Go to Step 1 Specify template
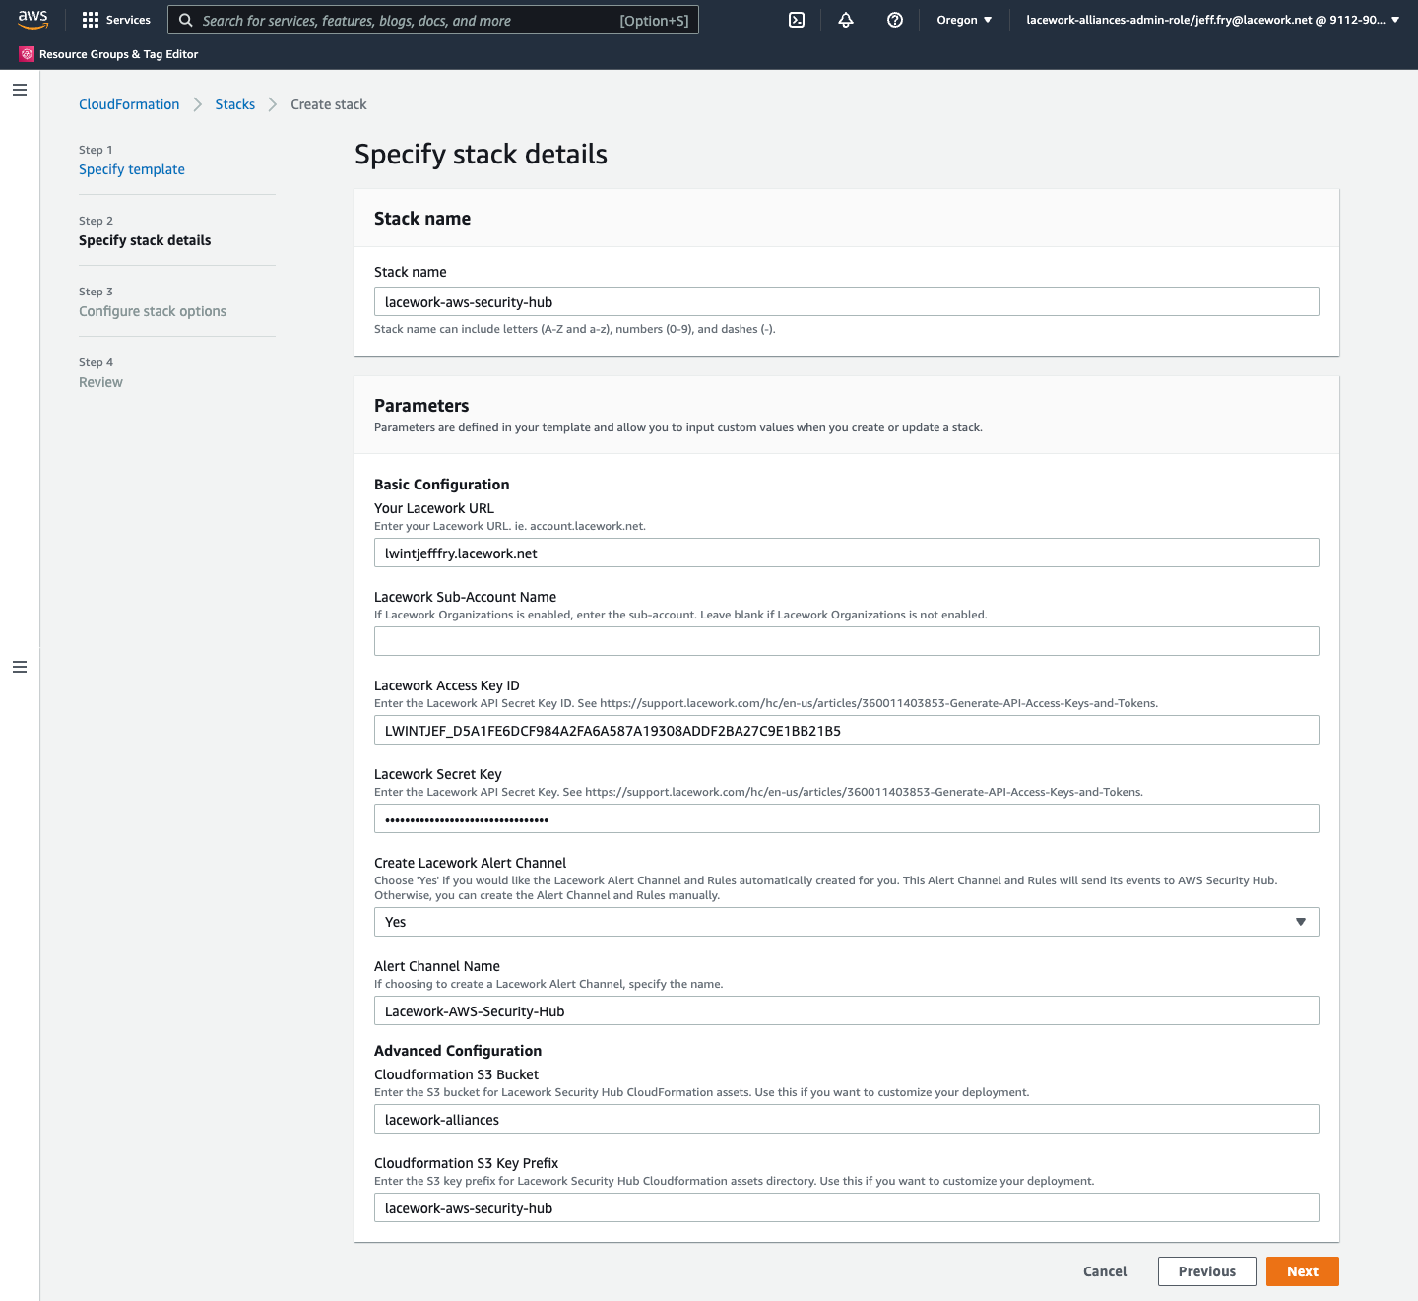This screenshot has width=1418, height=1301. [131, 169]
